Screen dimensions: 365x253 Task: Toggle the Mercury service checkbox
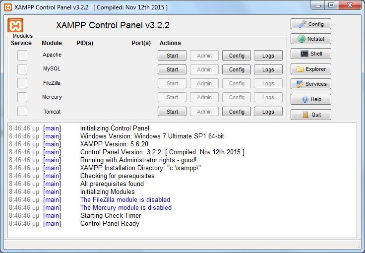coord(22,97)
